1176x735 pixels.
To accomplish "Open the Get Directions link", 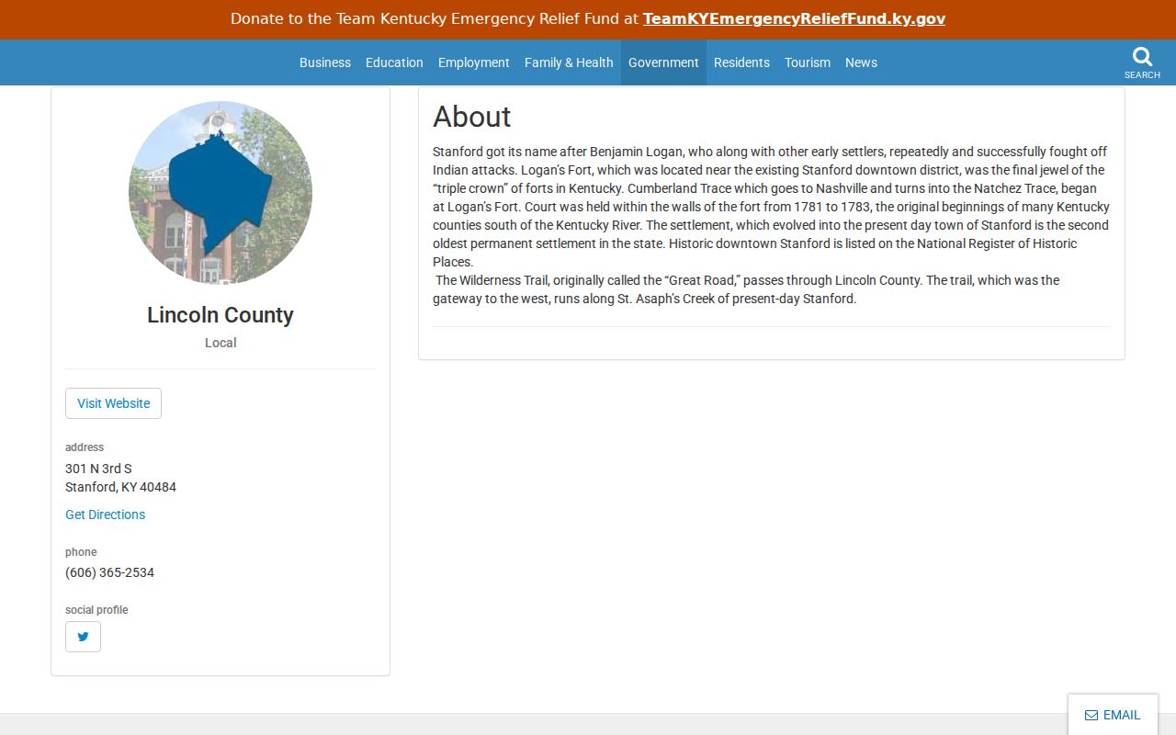I will click(x=105, y=514).
